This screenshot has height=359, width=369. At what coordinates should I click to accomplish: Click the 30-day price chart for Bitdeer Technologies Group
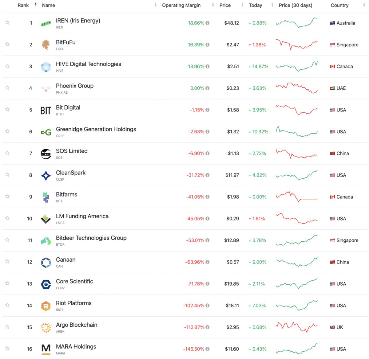coord(296,240)
